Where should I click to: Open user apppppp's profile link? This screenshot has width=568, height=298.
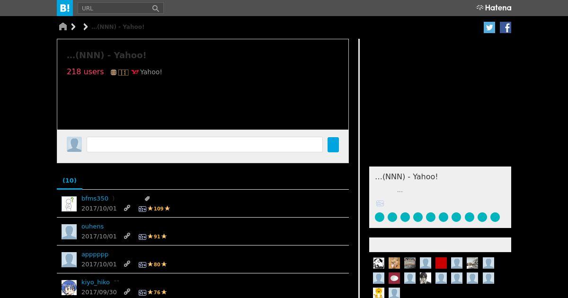(95, 254)
